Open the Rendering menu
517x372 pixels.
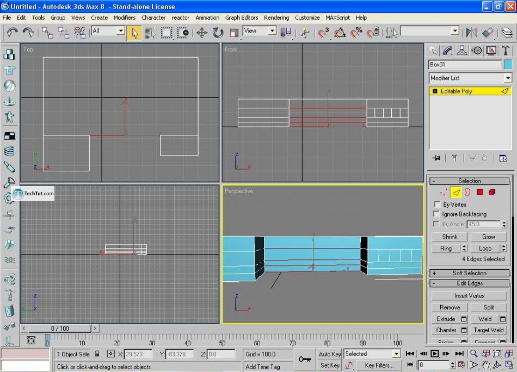pyautogui.click(x=276, y=18)
